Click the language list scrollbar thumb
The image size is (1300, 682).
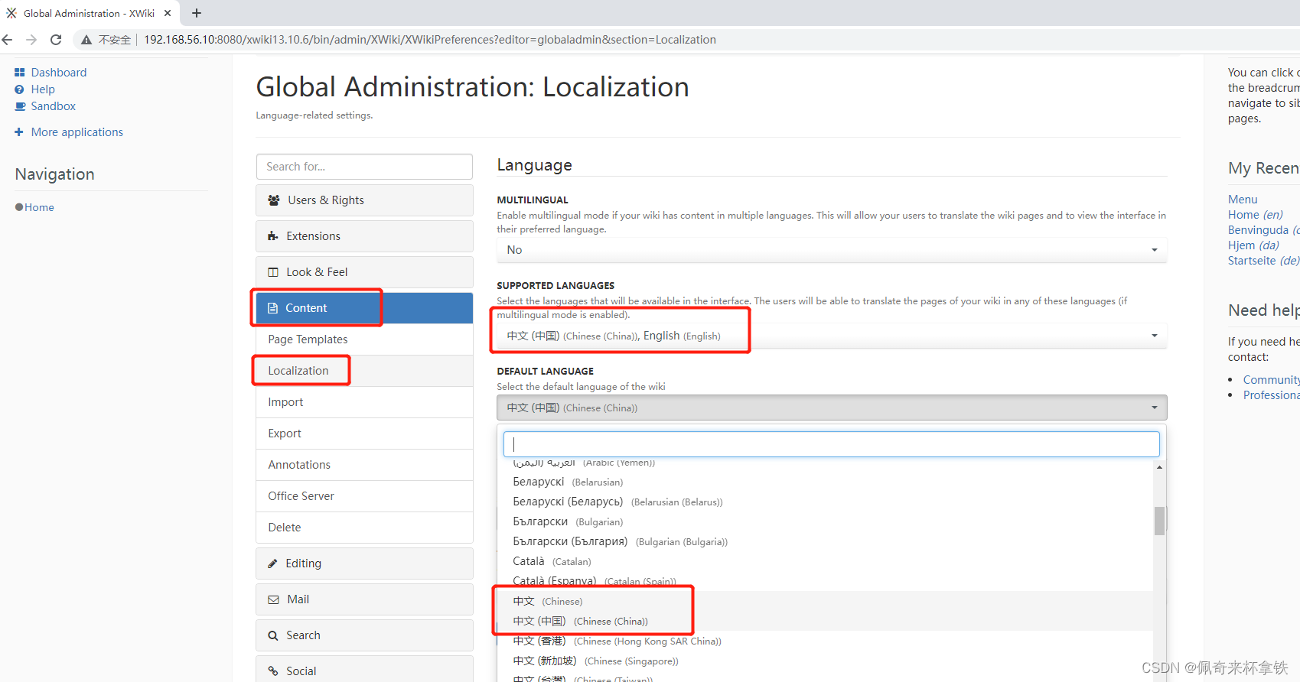pyautogui.click(x=1160, y=521)
